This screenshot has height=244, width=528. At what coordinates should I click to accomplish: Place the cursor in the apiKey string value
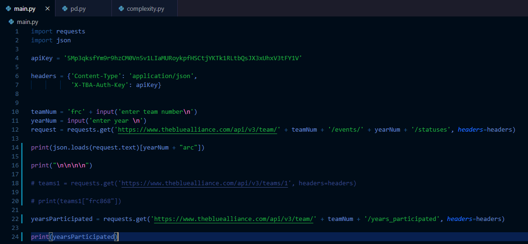[182, 58]
